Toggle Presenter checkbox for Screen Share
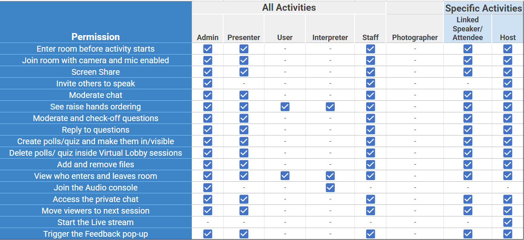This screenshot has height=240, width=524. (x=244, y=72)
